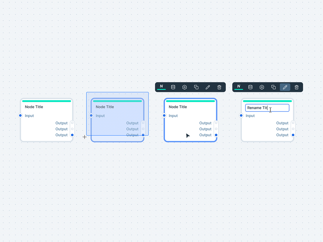Open the gear settings on the rightmost toolbar
Image resolution: width=323 pixels, height=242 pixels.
point(262,87)
